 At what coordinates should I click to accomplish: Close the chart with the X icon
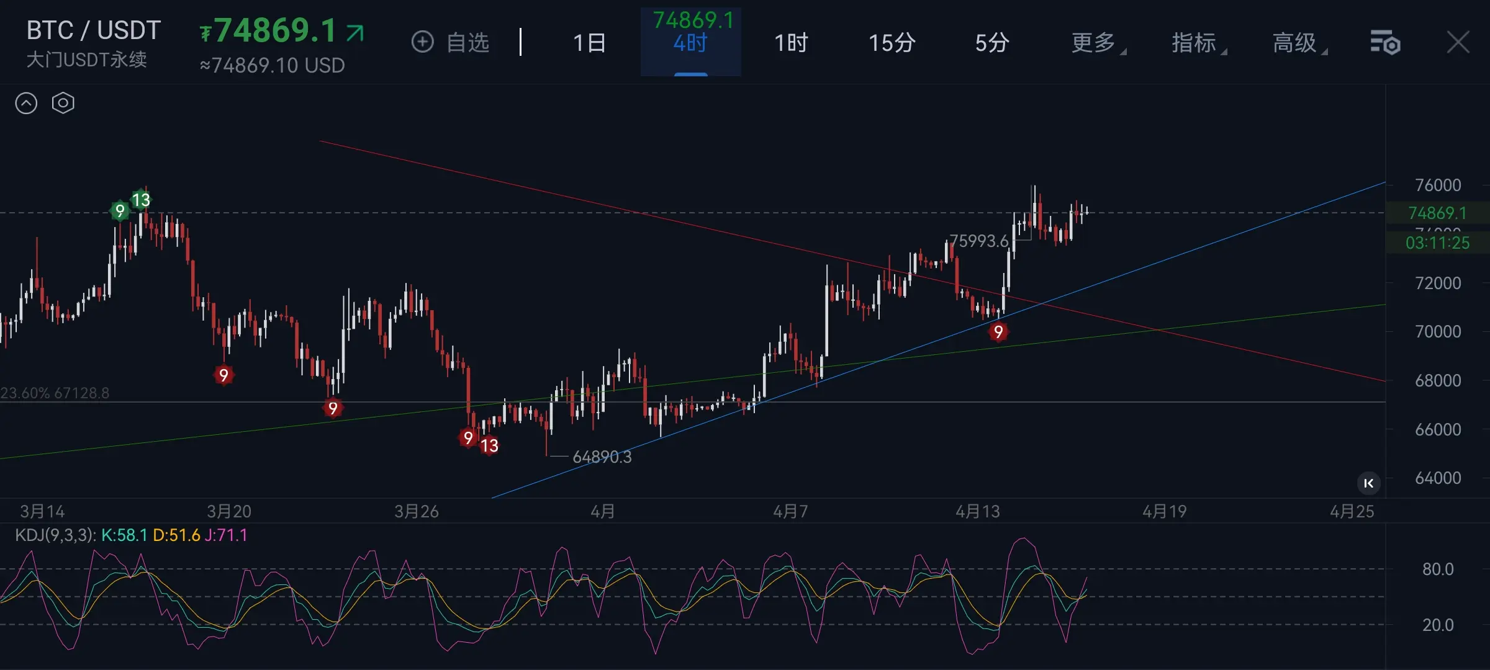[1457, 43]
